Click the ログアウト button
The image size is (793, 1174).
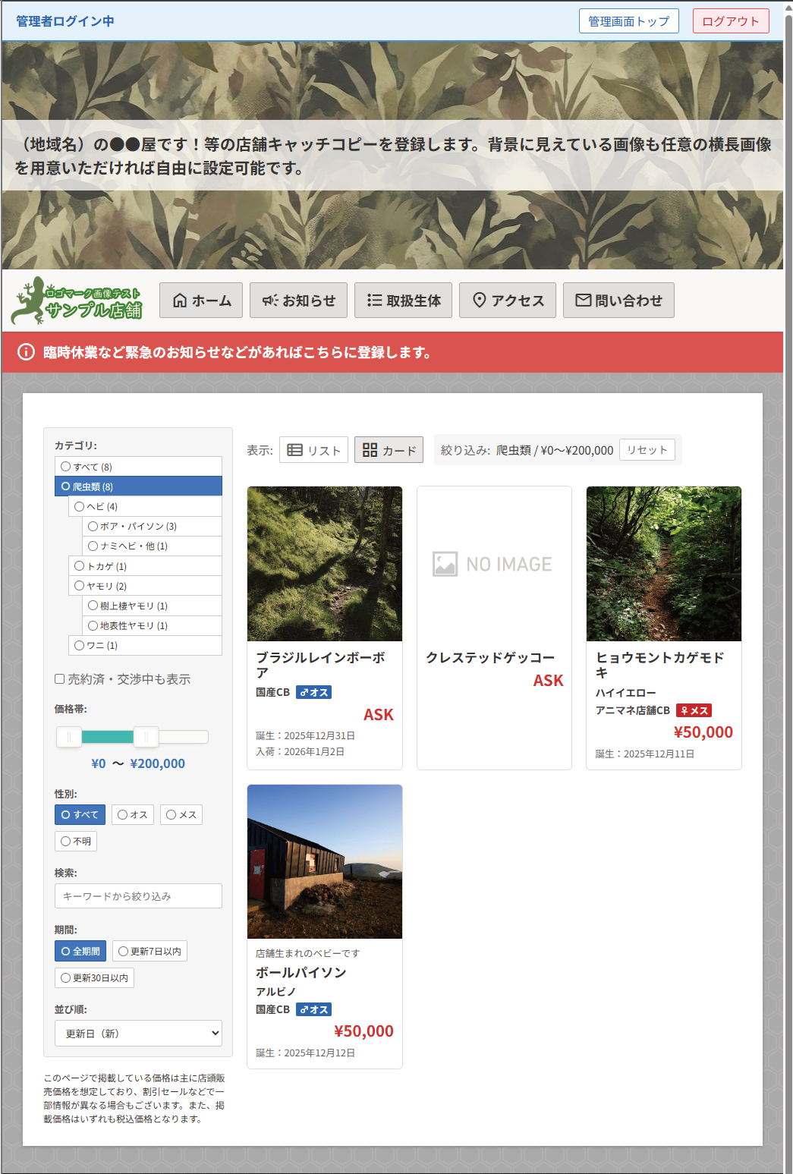click(730, 21)
